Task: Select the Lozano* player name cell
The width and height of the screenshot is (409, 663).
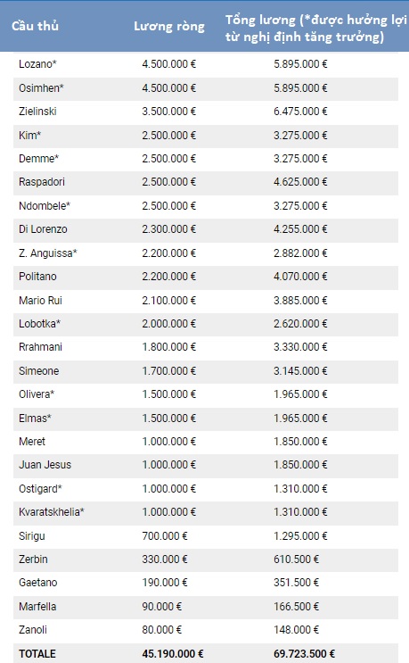Action: 37,64
